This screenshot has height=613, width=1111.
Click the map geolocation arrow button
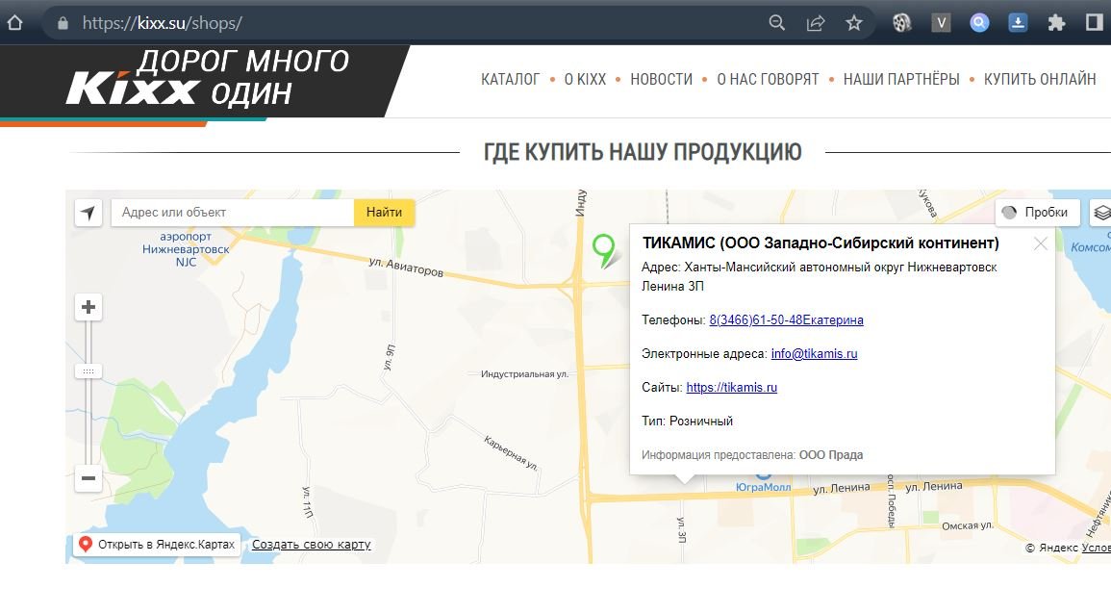coord(88,213)
